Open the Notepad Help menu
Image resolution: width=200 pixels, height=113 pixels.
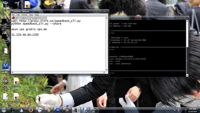click(37, 15)
